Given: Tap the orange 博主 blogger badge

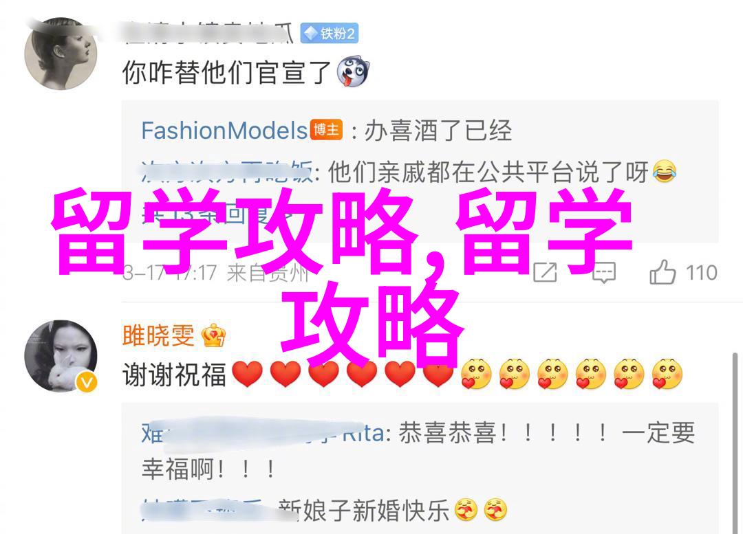Looking at the screenshot, I should pos(326,130).
